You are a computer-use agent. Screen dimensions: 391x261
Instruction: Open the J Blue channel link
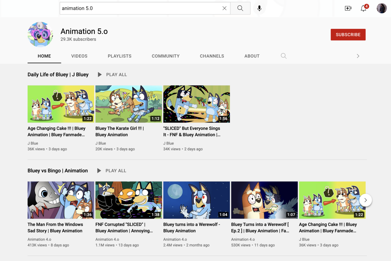(33, 143)
